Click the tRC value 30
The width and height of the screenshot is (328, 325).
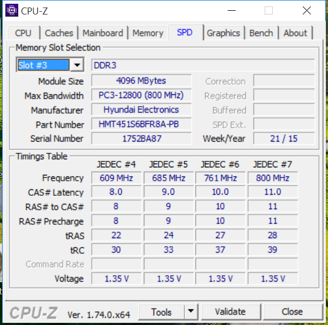pyautogui.click(x=116, y=249)
